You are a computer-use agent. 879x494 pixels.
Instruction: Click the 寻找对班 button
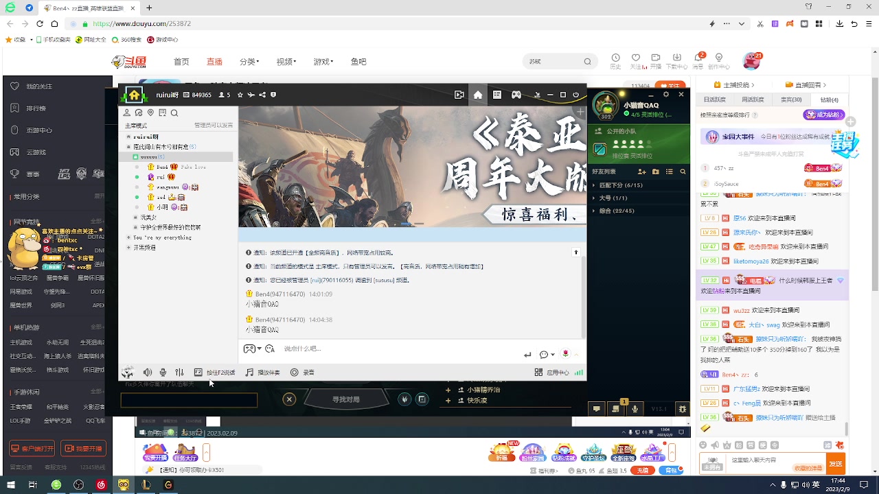click(346, 399)
